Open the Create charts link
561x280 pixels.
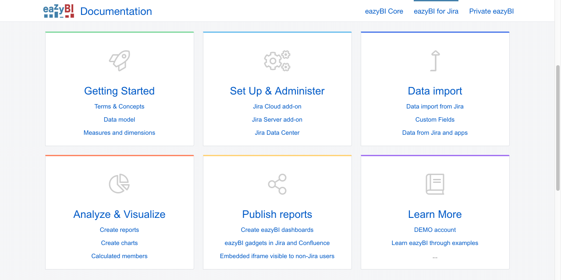coord(119,243)
